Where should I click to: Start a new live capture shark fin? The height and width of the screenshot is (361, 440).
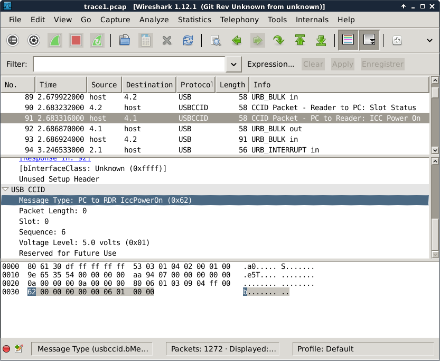point(55,40)
